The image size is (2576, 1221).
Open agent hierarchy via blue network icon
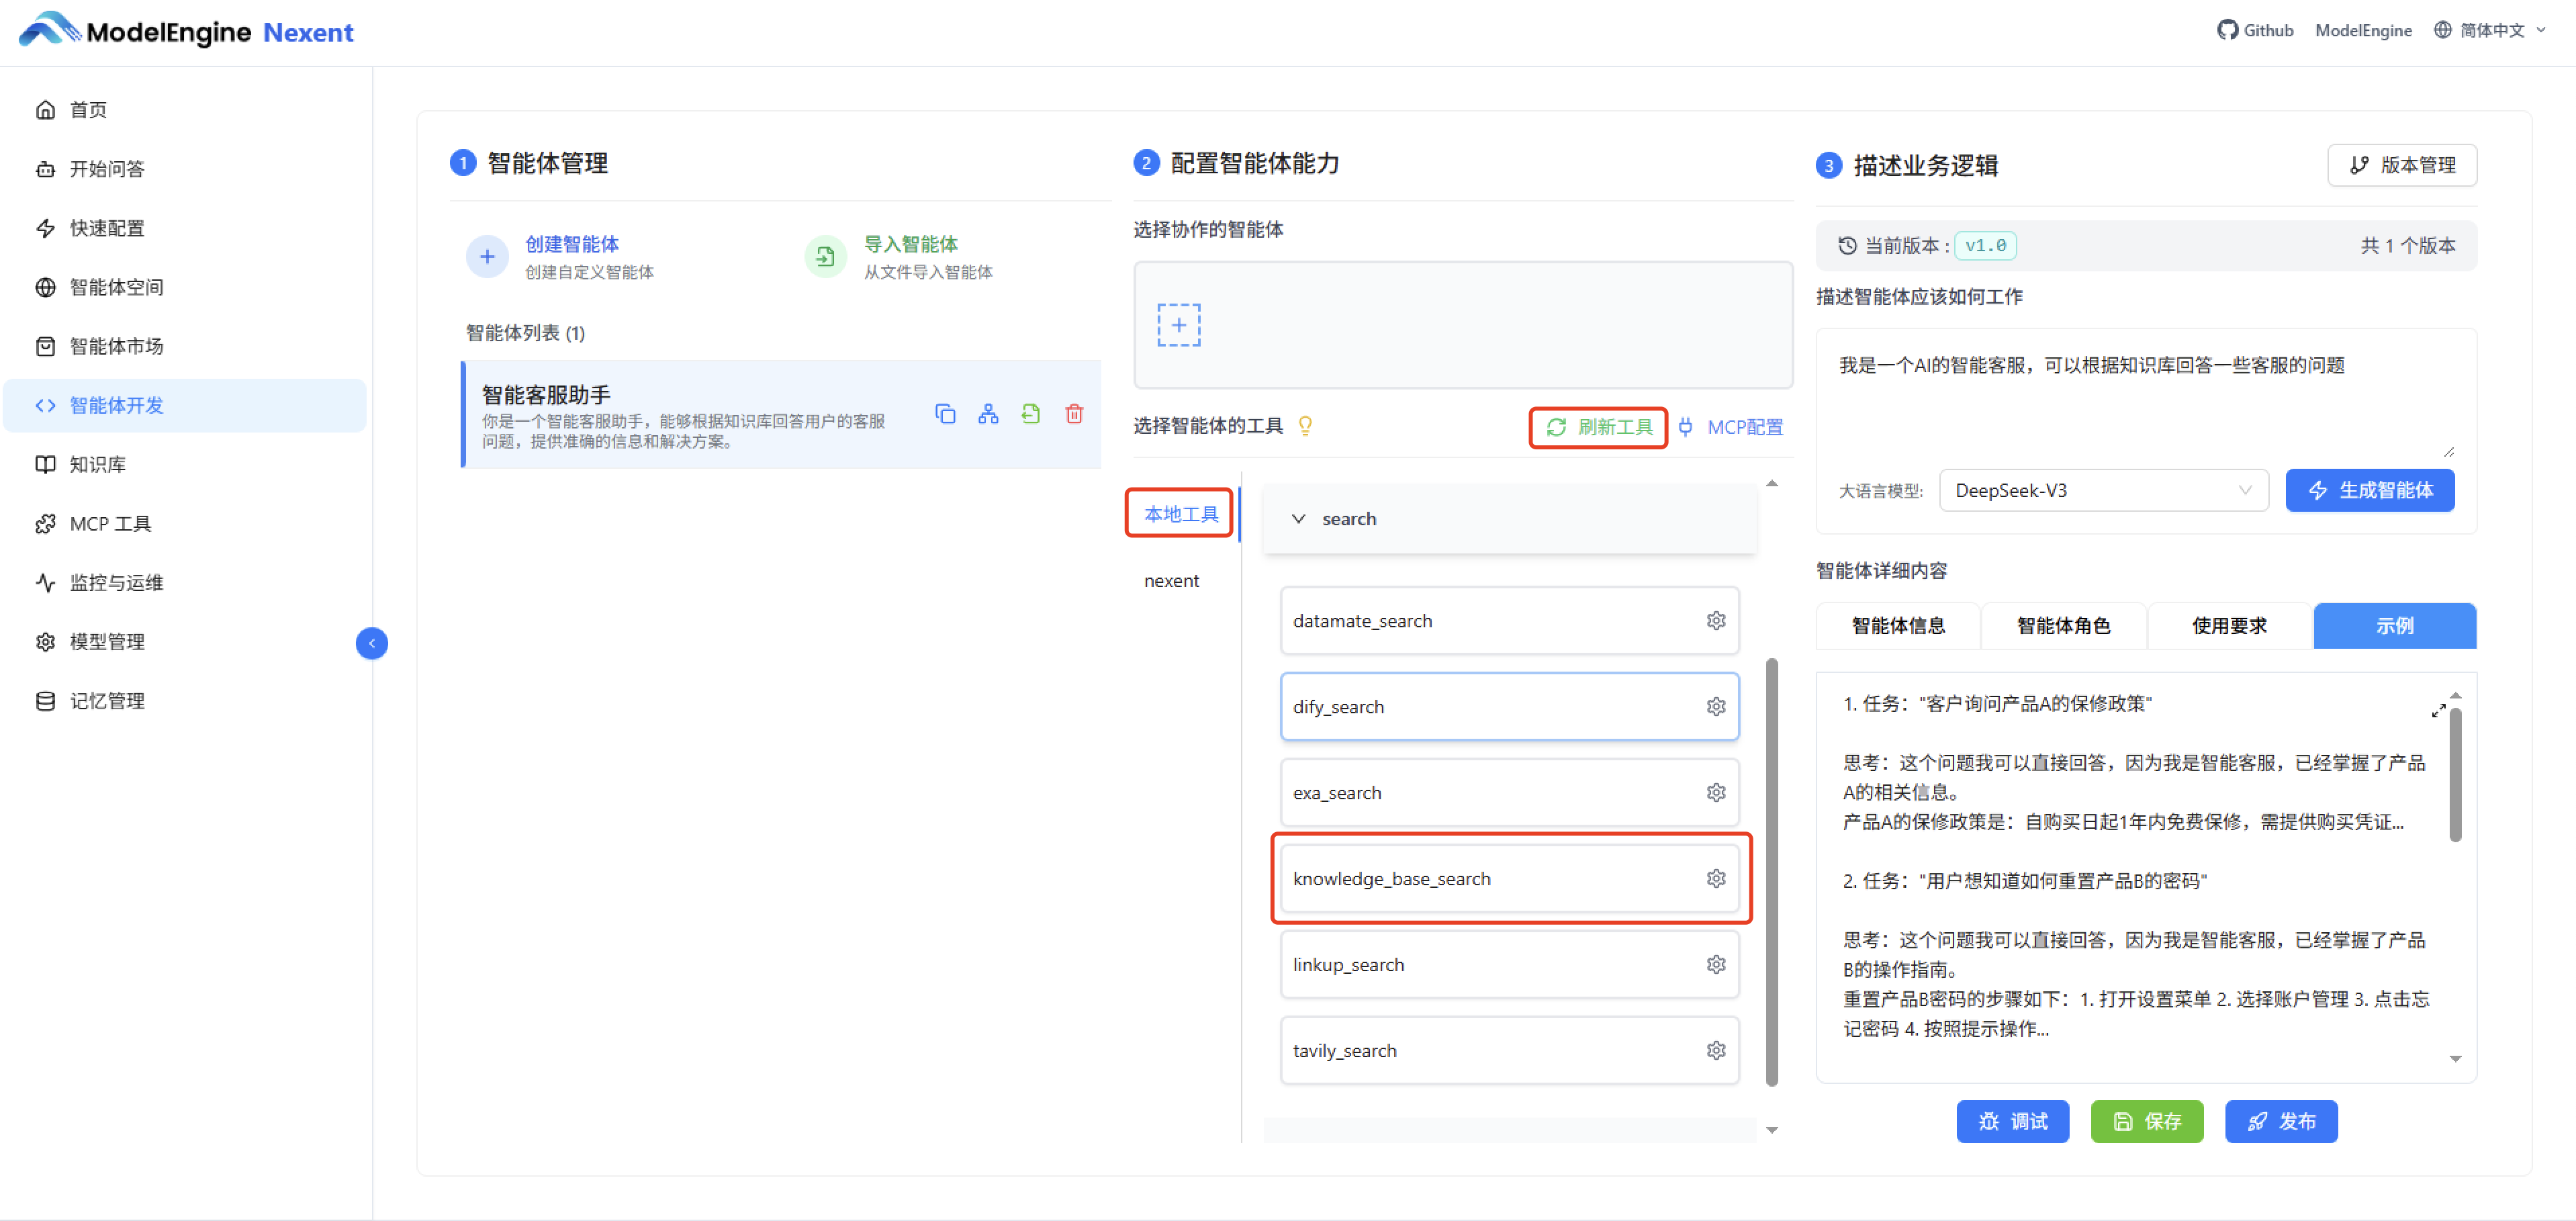(988, 413)
